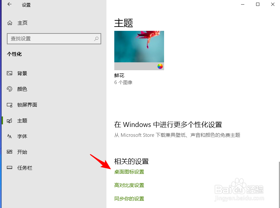Click the magnifier search icon
This screenshot has width=280, height=208.
pos(96,39)
